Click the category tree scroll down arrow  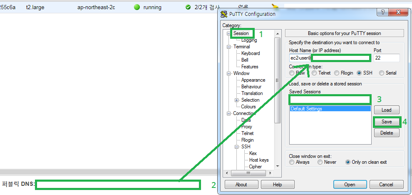tap(277, 166)
